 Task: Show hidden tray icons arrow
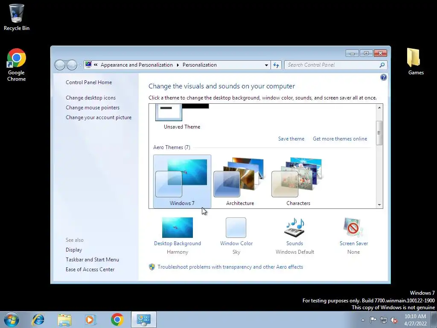tap(363, 320)
